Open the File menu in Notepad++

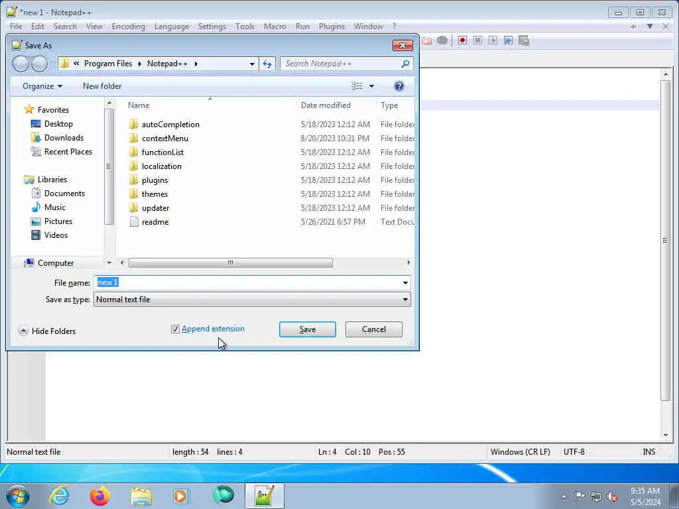pyautogui.click(x=16, y=27)
